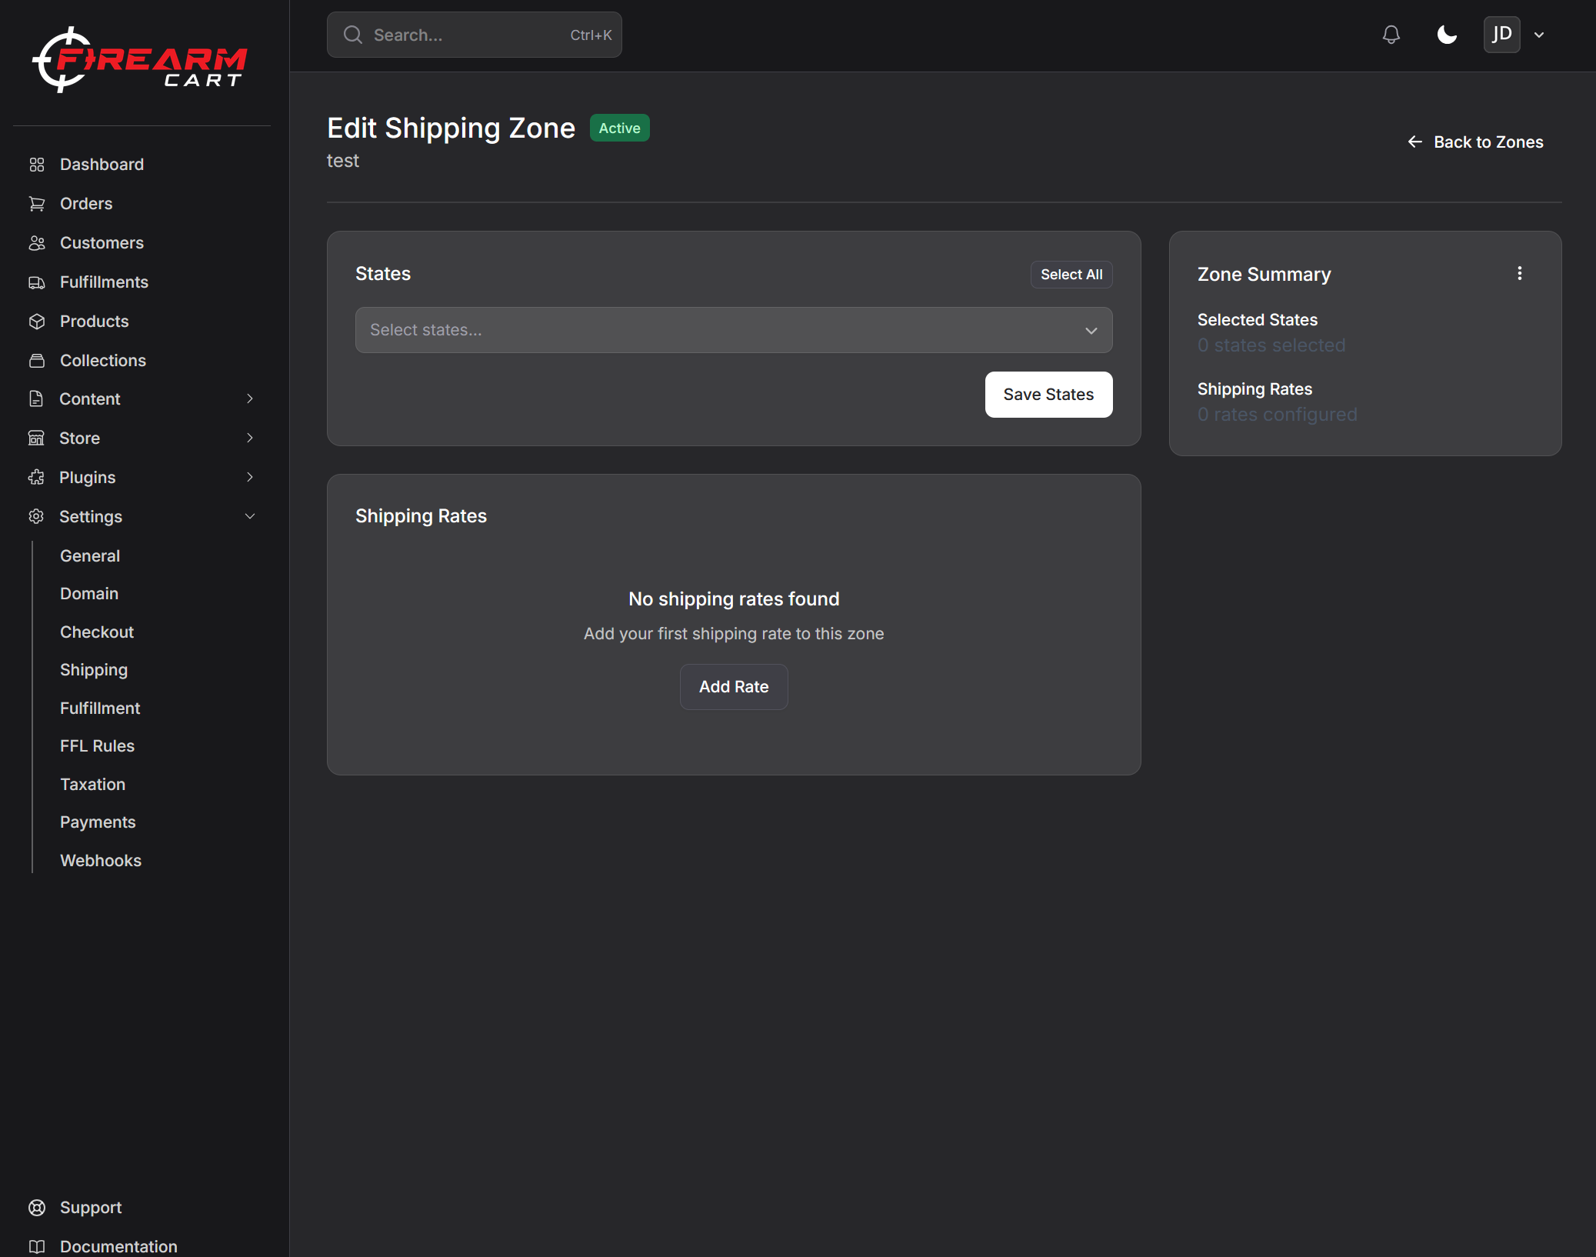
Task: Click the Plugins puzzle icon
Action: (x=36, y=477)
